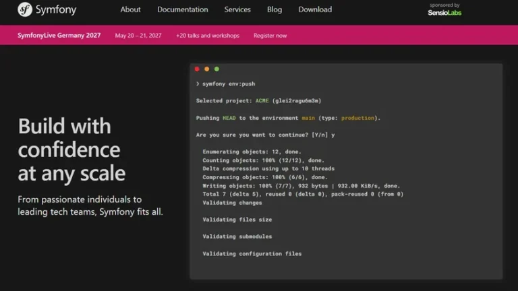
Task: Click the +20 talks and workshops text
Action: [x=208, y=36]
